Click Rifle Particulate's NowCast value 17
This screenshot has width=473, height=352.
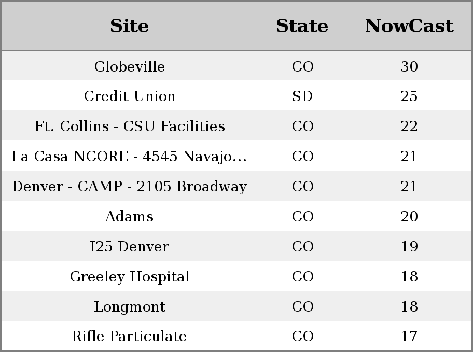(409, 336)
